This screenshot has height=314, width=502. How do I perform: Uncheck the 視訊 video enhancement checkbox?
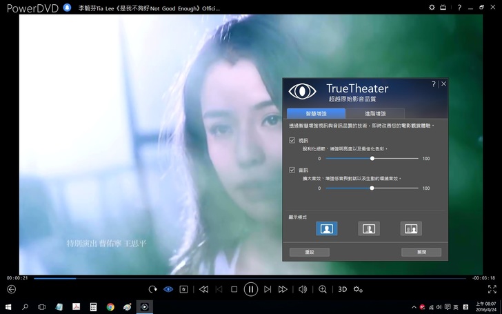click(x=292, y=140)
